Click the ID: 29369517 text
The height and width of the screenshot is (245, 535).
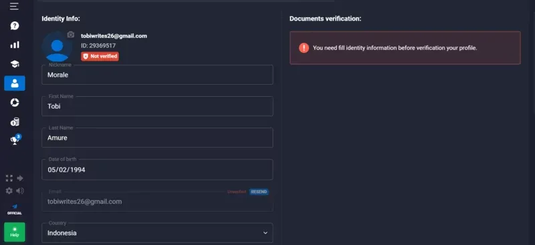98,45
